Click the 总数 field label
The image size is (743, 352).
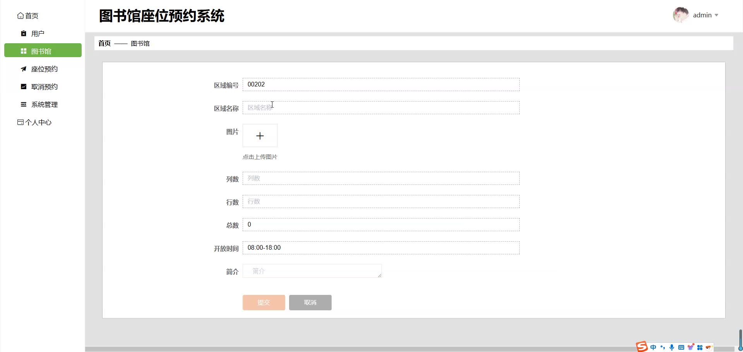233,225
